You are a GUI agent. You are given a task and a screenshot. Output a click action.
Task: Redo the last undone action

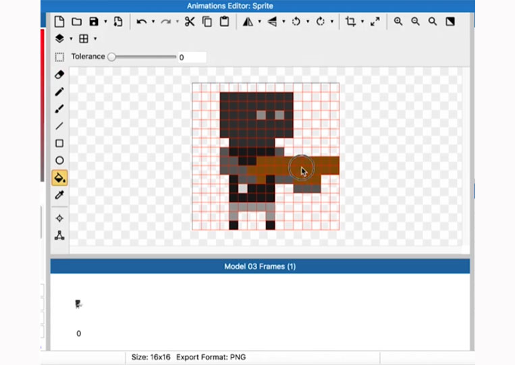(x=166, y=22)
